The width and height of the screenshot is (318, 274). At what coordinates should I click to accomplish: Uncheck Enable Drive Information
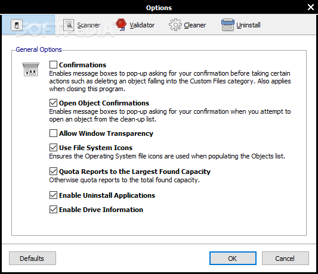pos(53,210)
